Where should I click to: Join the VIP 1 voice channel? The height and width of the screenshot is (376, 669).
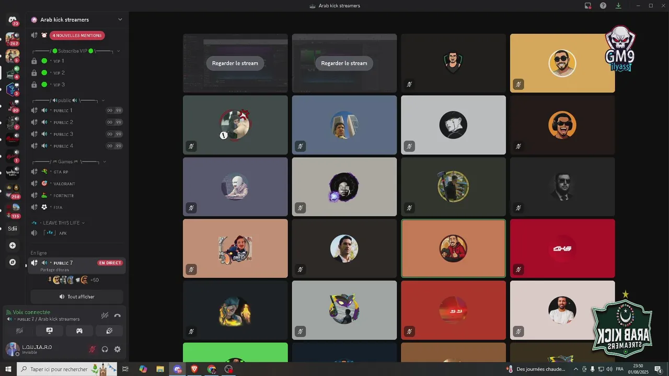point(77,61)
